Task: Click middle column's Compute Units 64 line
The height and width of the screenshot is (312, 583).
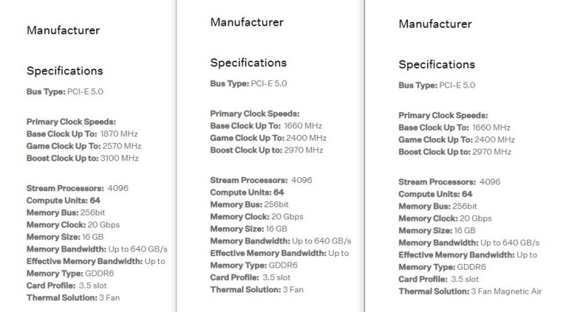Action: tap(247, 192)
